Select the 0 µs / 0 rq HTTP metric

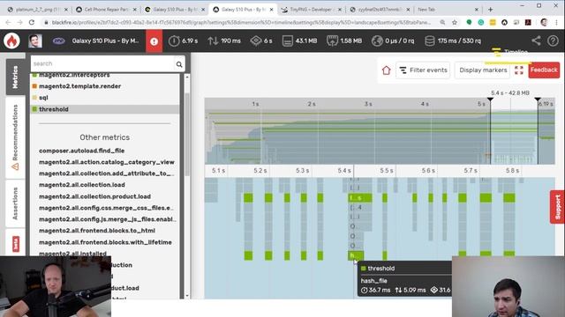coord(393,41)
